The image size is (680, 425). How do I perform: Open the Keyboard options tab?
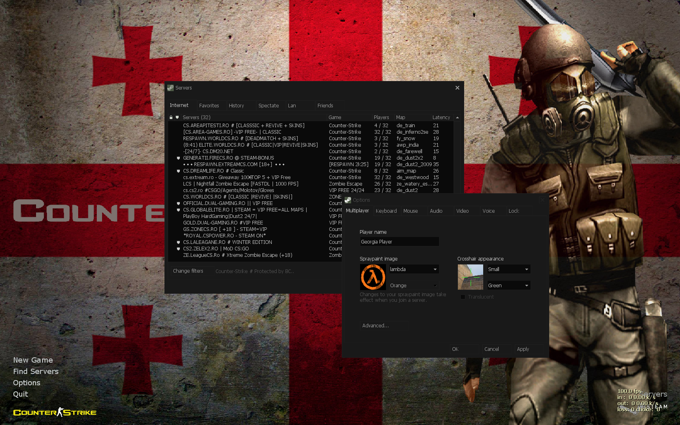386,211
